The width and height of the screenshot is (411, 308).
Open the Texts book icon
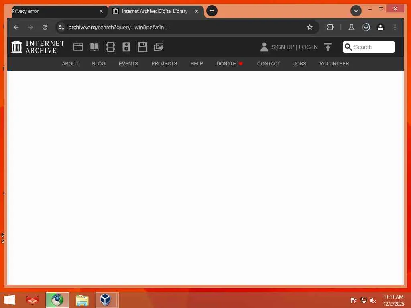tap(94, 47)
